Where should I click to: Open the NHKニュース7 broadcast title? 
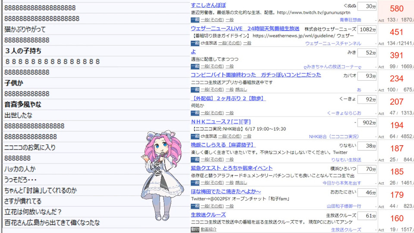point(221,122)
